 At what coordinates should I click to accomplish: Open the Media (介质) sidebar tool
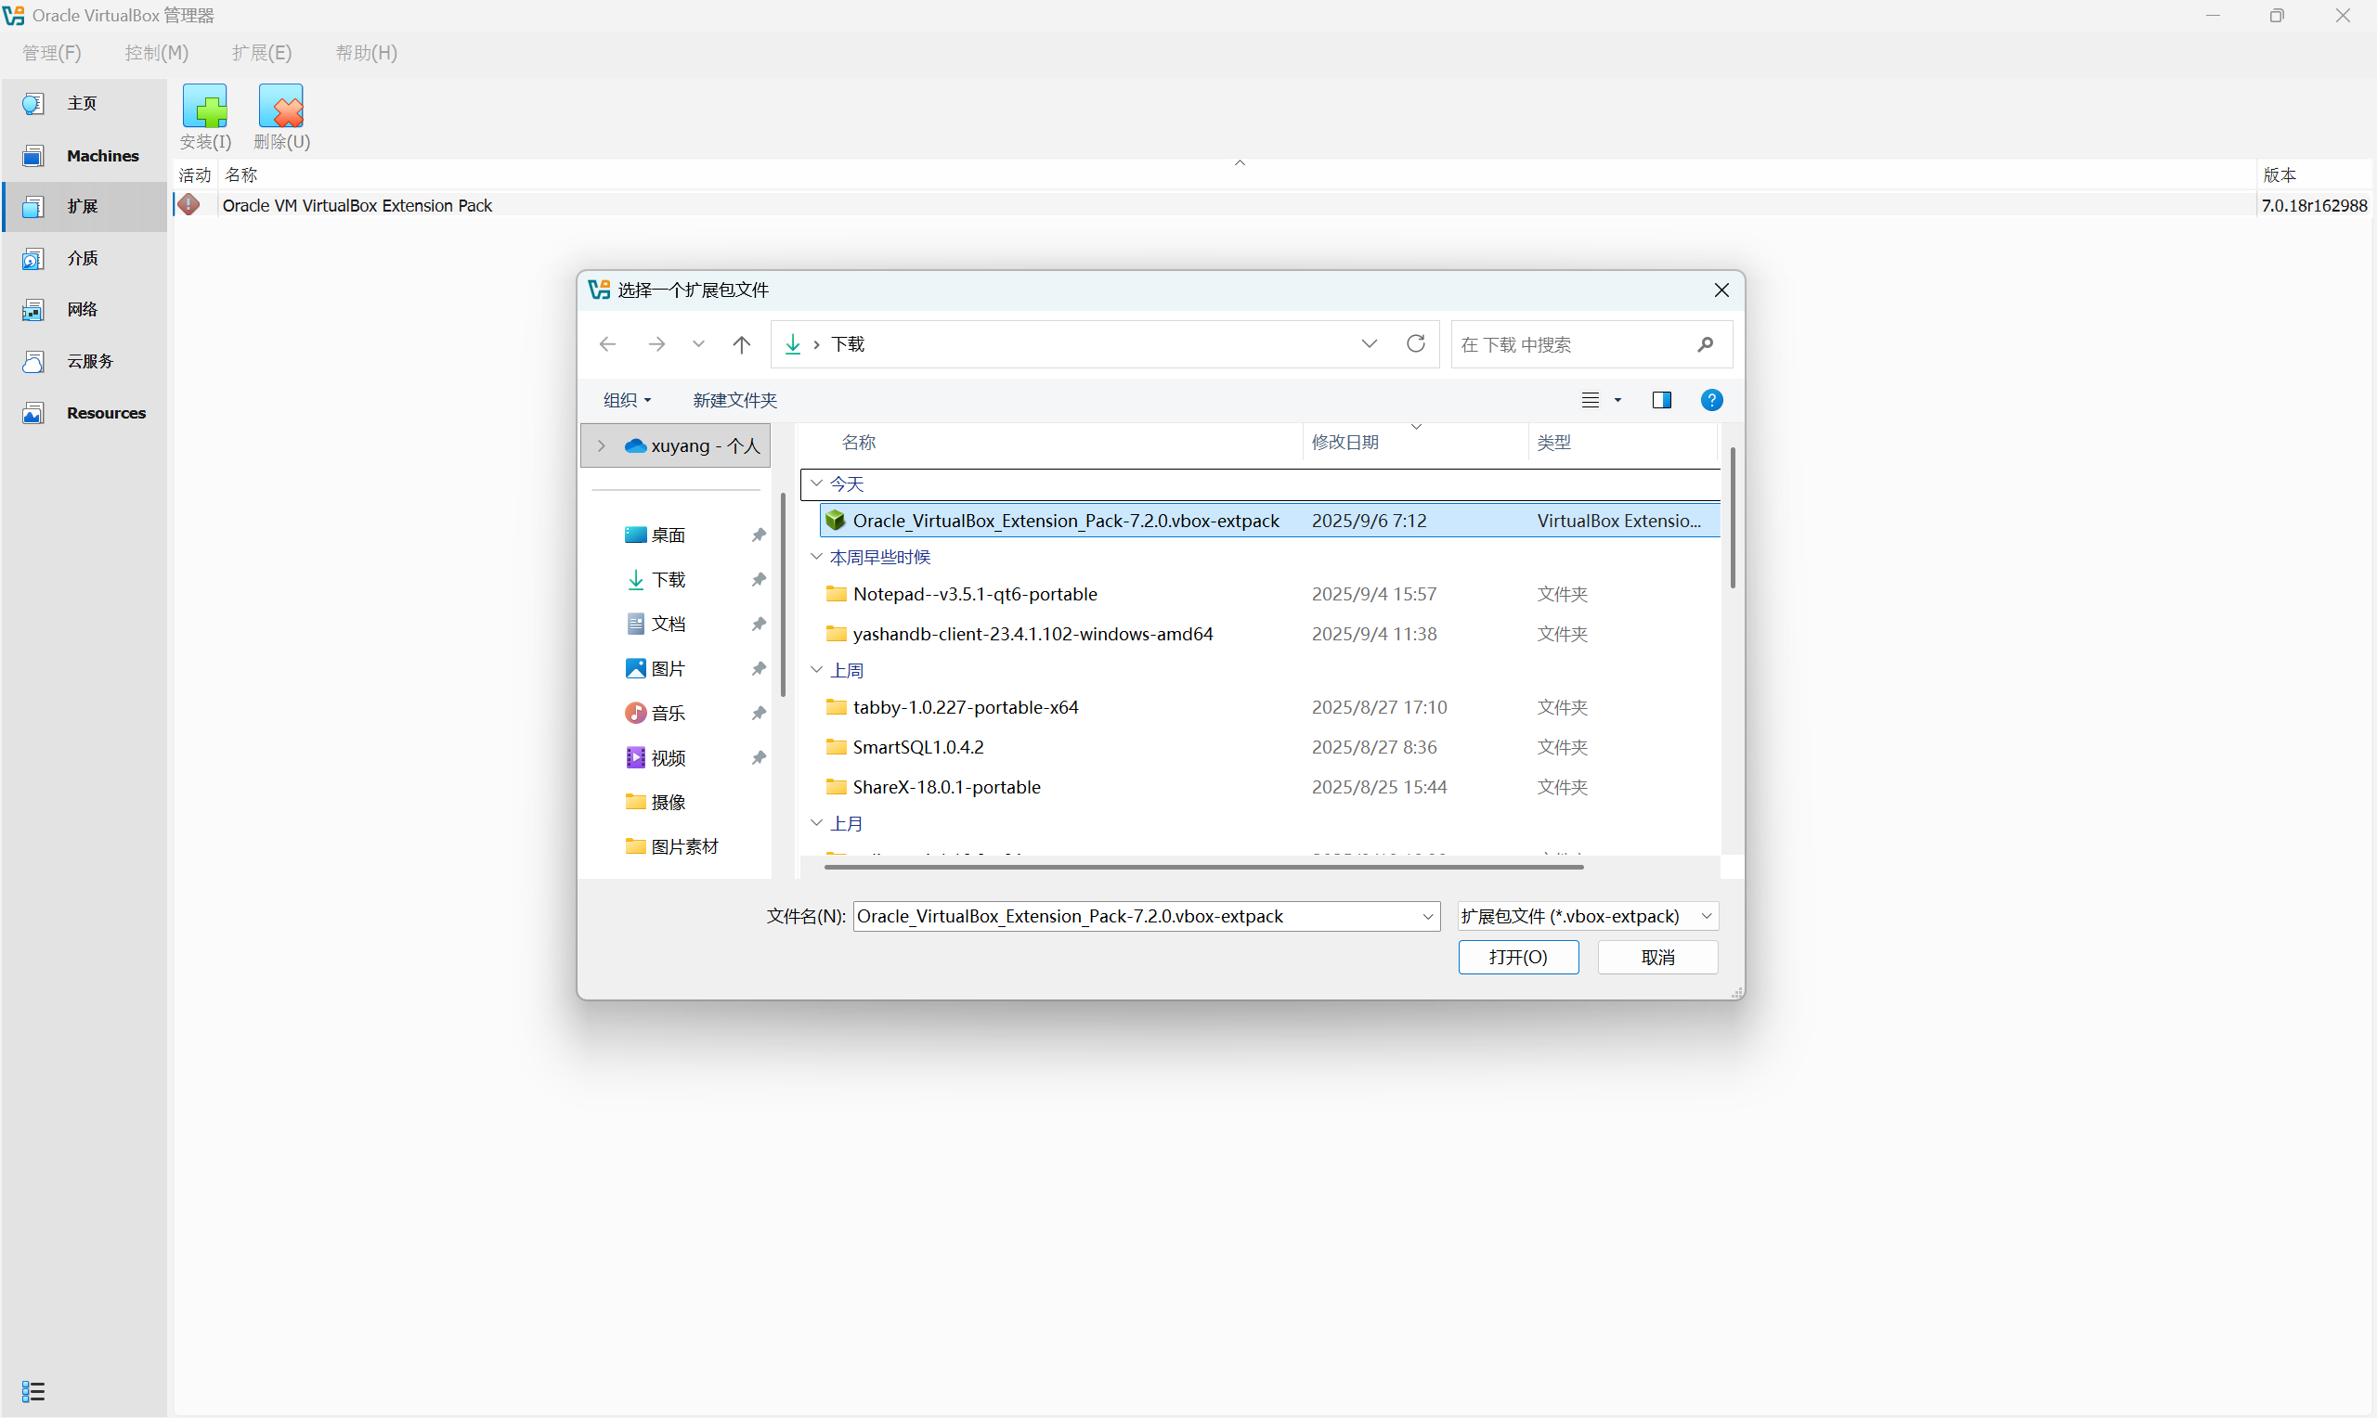(83, 258)
